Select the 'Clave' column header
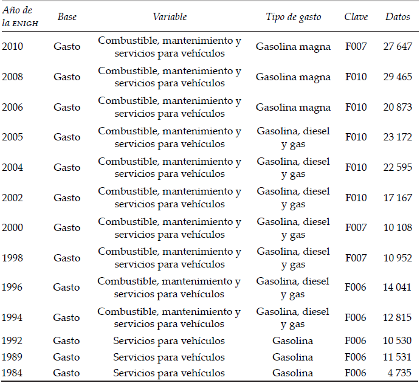 (356, 17)
